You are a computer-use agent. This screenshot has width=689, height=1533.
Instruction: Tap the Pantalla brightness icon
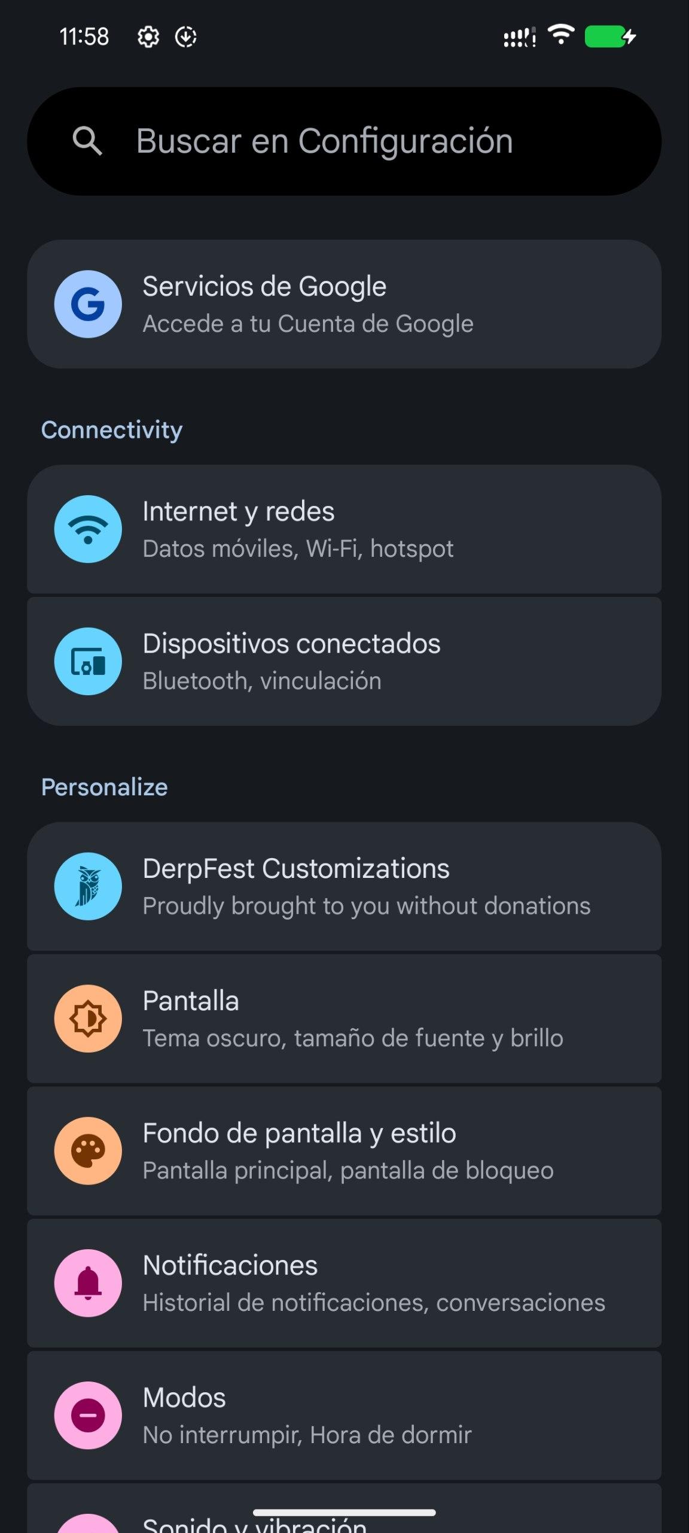pos(88,1019)
